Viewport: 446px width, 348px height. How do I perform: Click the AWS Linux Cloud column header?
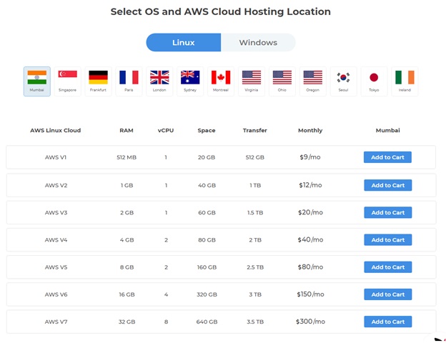(56, 131)
